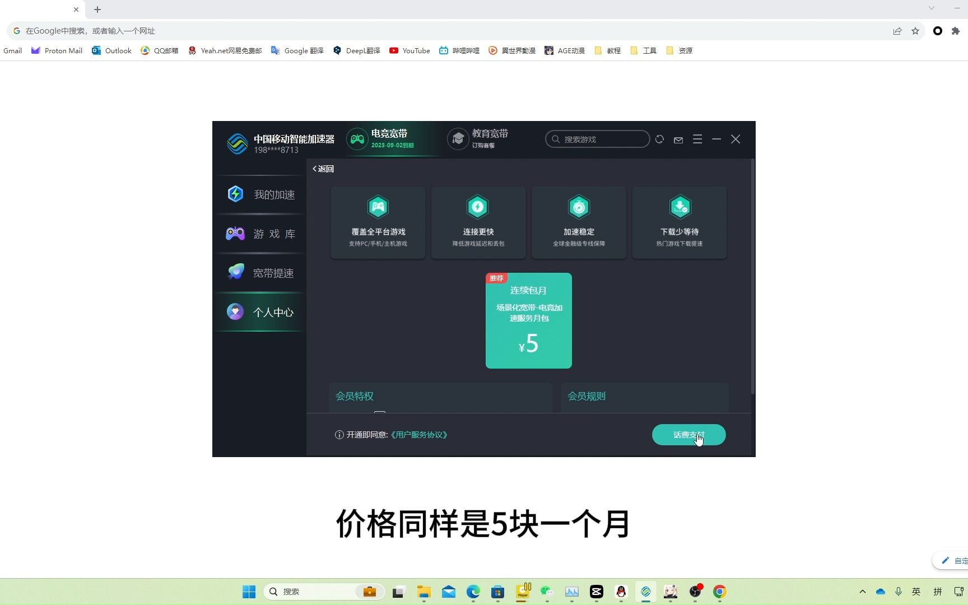Open the Google 翻译 bookmark
Viewport: 968px width, 605px height.
click(297, 50)
